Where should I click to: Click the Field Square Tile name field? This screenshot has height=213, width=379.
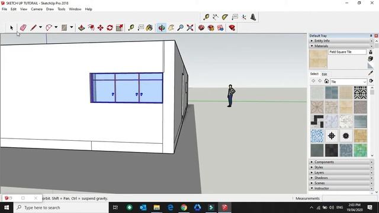tap(347, 52)
